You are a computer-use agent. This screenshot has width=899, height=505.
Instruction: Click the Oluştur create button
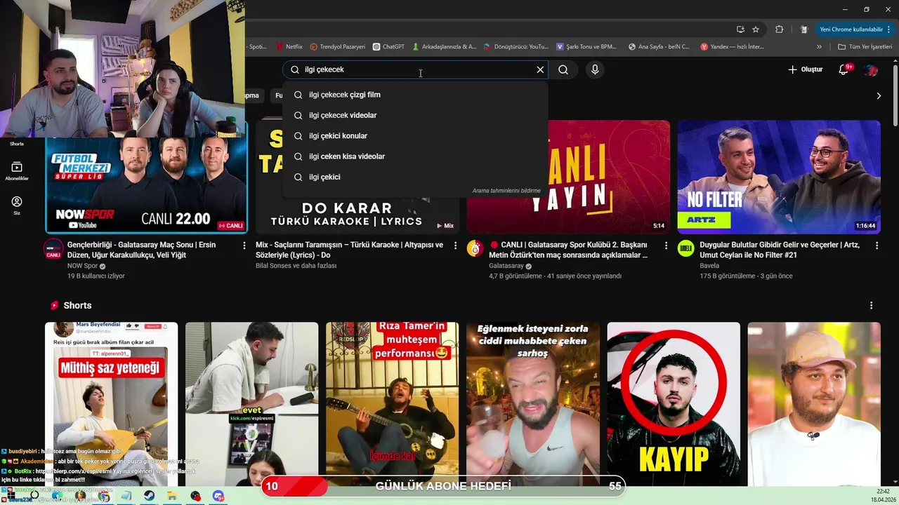805,69
